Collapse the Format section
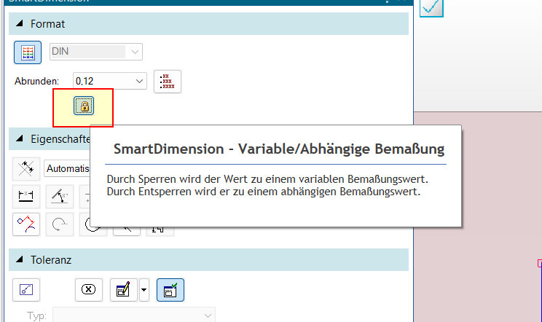This screenshot has height=322, width=542. [20, 23]
